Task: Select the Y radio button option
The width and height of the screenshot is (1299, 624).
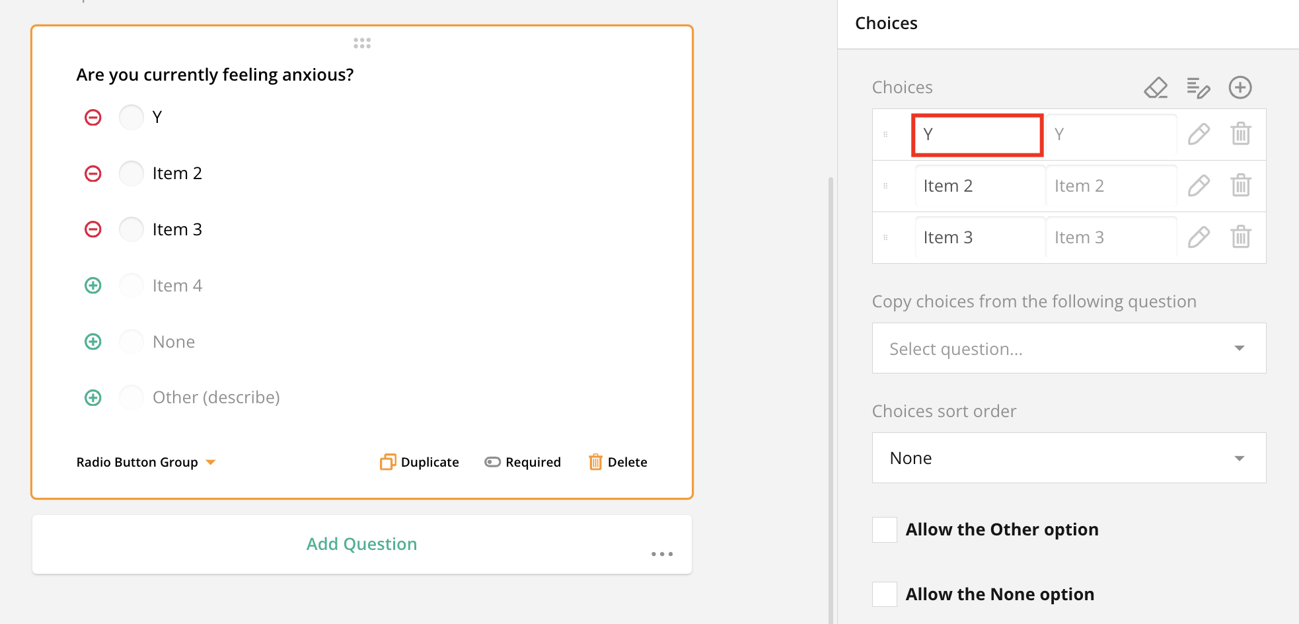Action: coord(131,116)
